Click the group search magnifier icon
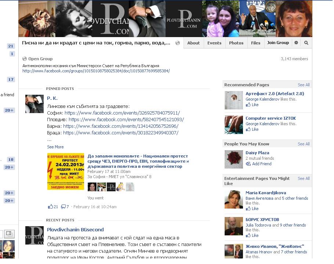The image size is (334, 264). coord(306,43)
